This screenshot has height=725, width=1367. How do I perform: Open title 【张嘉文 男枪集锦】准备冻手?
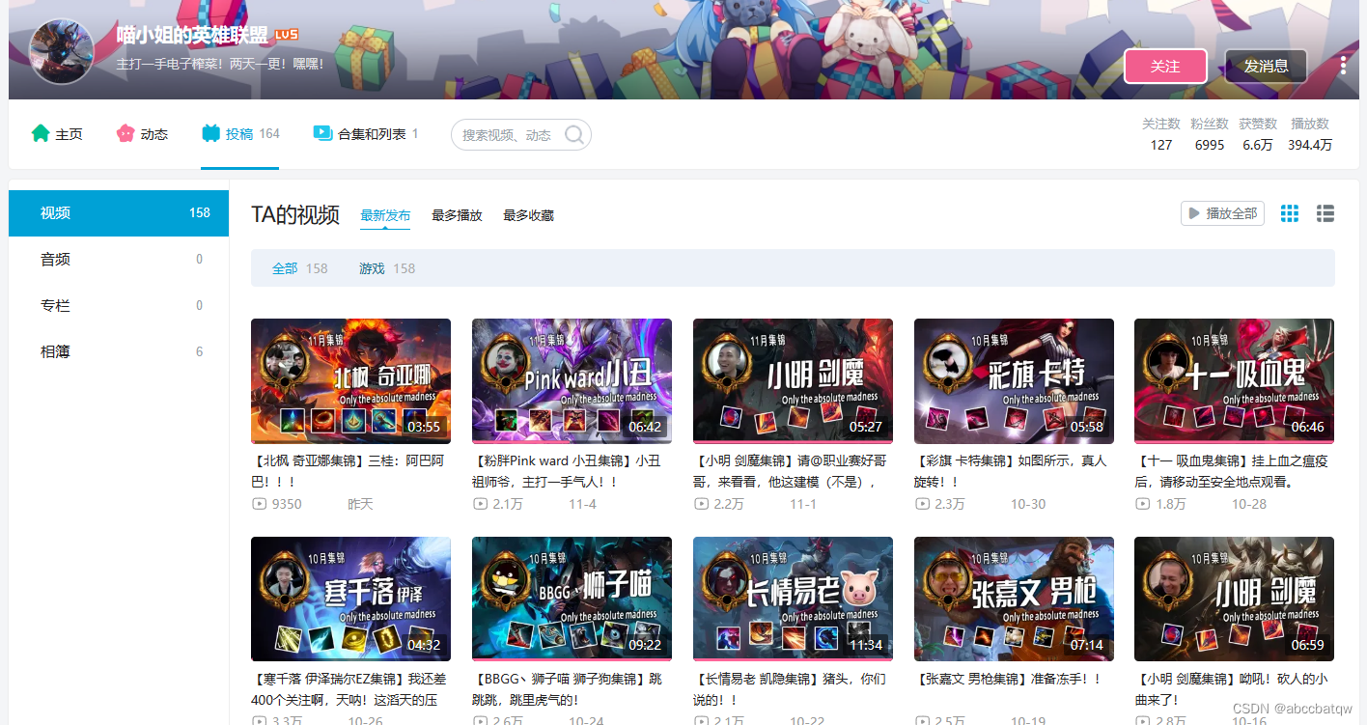click(x=1008, y=680)
